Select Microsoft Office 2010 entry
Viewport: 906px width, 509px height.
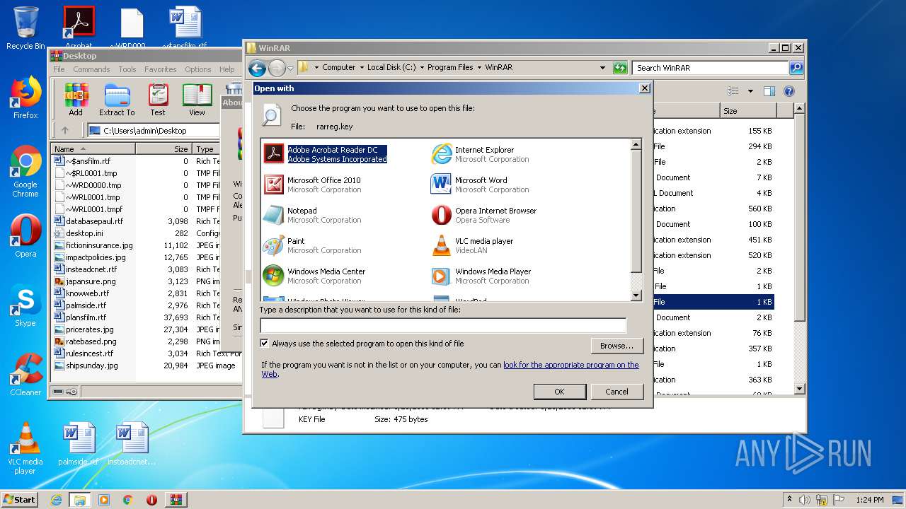[312, 185]
